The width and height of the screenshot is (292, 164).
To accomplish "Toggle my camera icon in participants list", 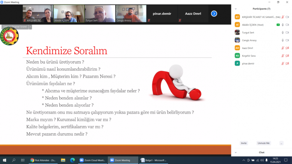I will [287, 17].
